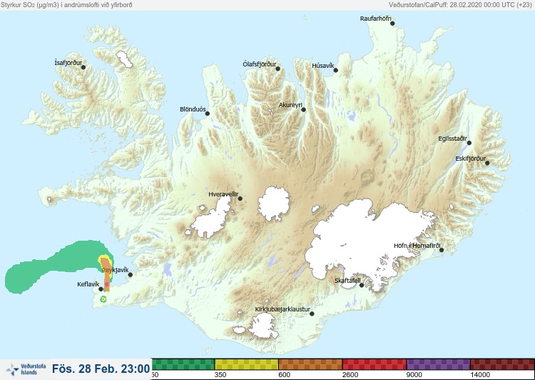Click the legend value 2600

[350, 375]
